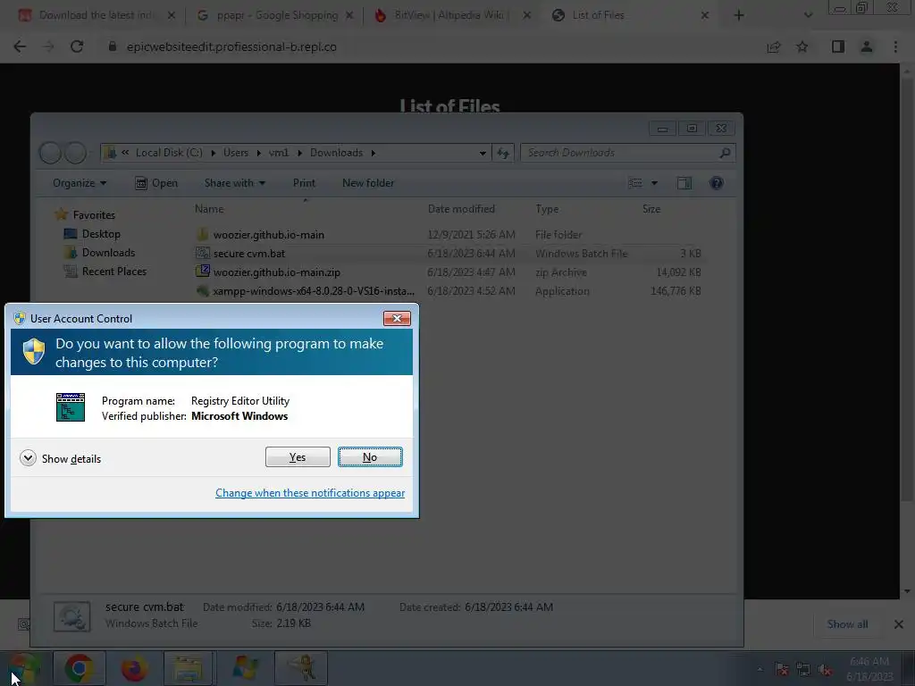This screenshot has height=686, width=915.
Task: Toggle the preview pane icon
Action: [684, 183]
